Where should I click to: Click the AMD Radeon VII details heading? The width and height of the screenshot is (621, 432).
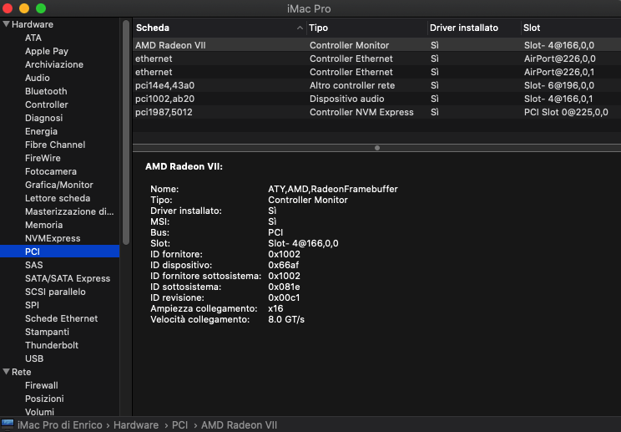click(184, 166)
